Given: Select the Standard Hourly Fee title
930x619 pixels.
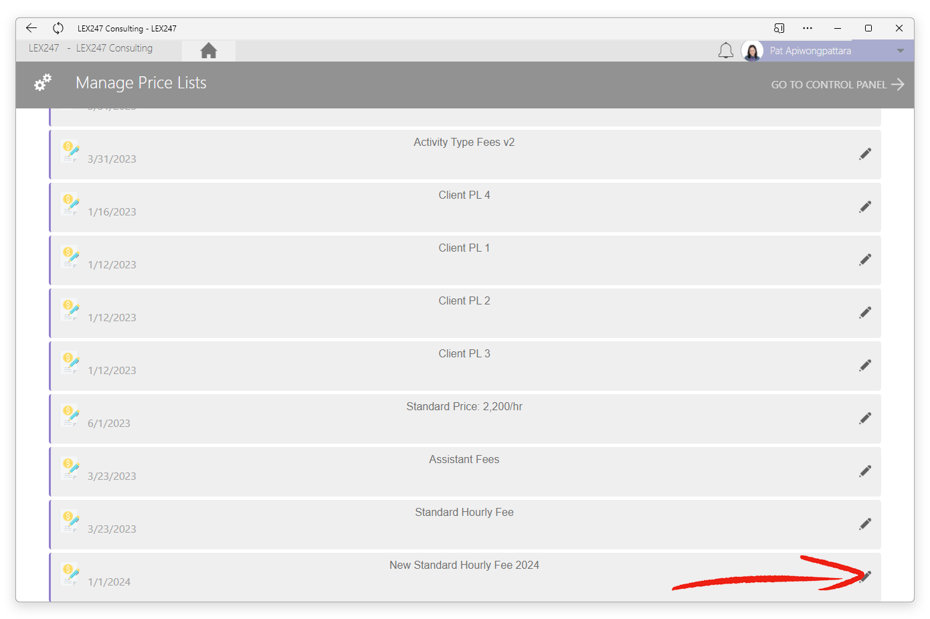Looking at the screenshot, I should (x=464, y=513).
